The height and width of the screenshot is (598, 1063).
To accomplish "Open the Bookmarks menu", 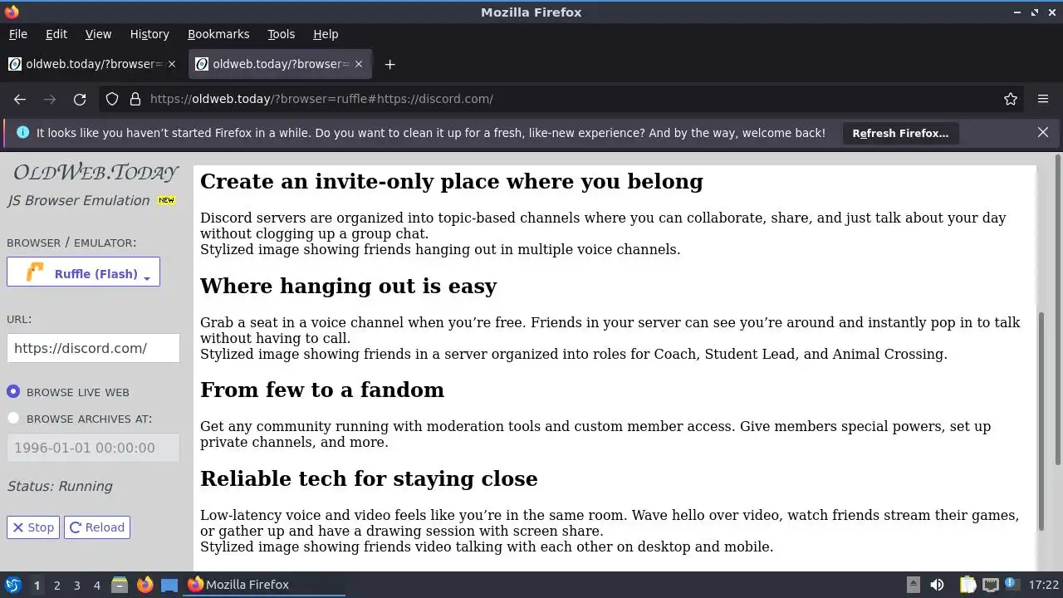I will (x=218, y=34).
